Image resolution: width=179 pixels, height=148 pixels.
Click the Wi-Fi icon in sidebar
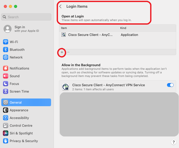tap(5, 42)
